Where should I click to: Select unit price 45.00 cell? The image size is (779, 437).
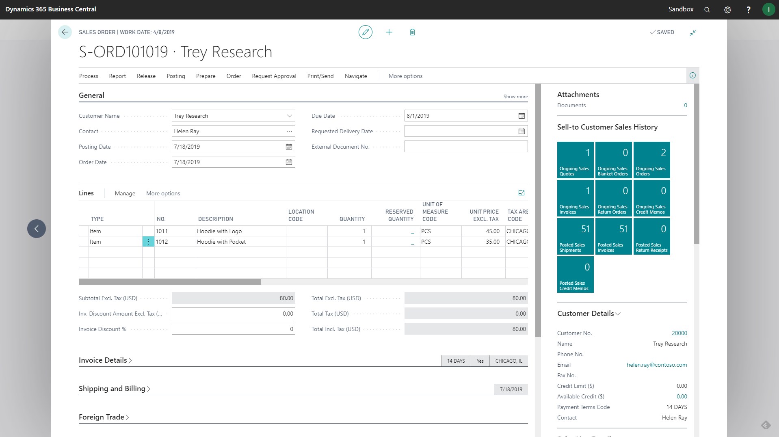483,231
